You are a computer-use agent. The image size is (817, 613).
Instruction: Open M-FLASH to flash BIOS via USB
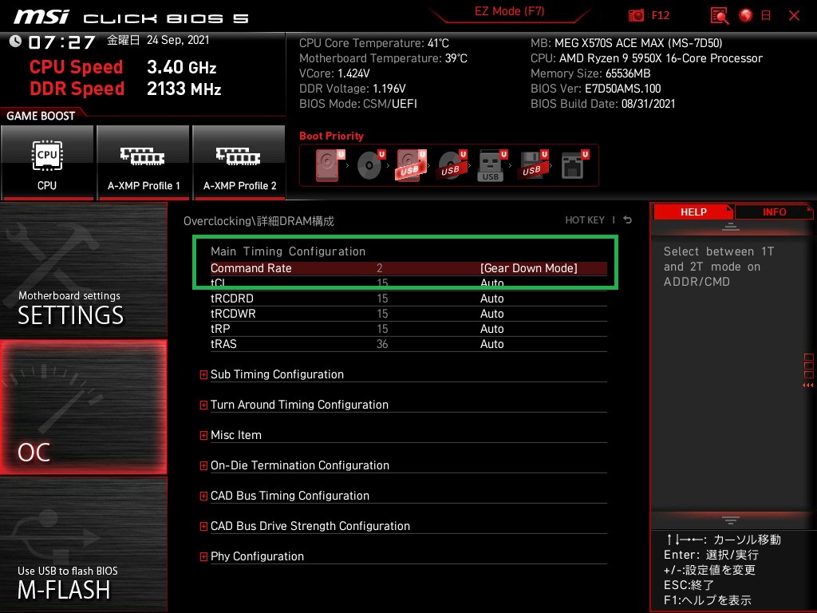tap(83, 544)
